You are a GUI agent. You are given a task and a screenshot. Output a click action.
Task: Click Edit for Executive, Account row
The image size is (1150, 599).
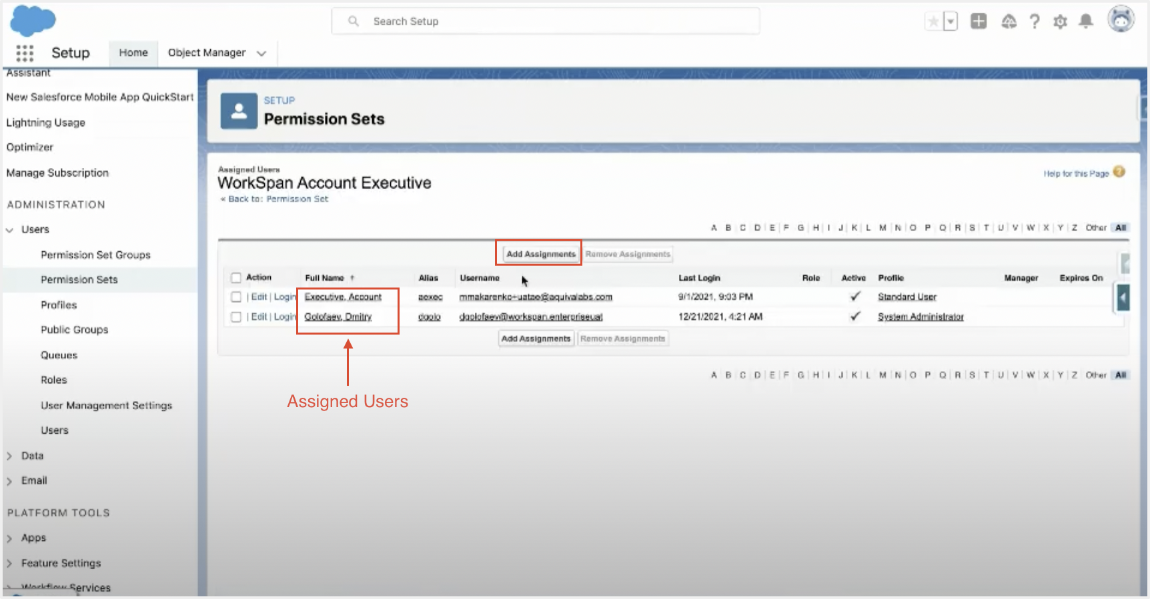click(259, 297)
